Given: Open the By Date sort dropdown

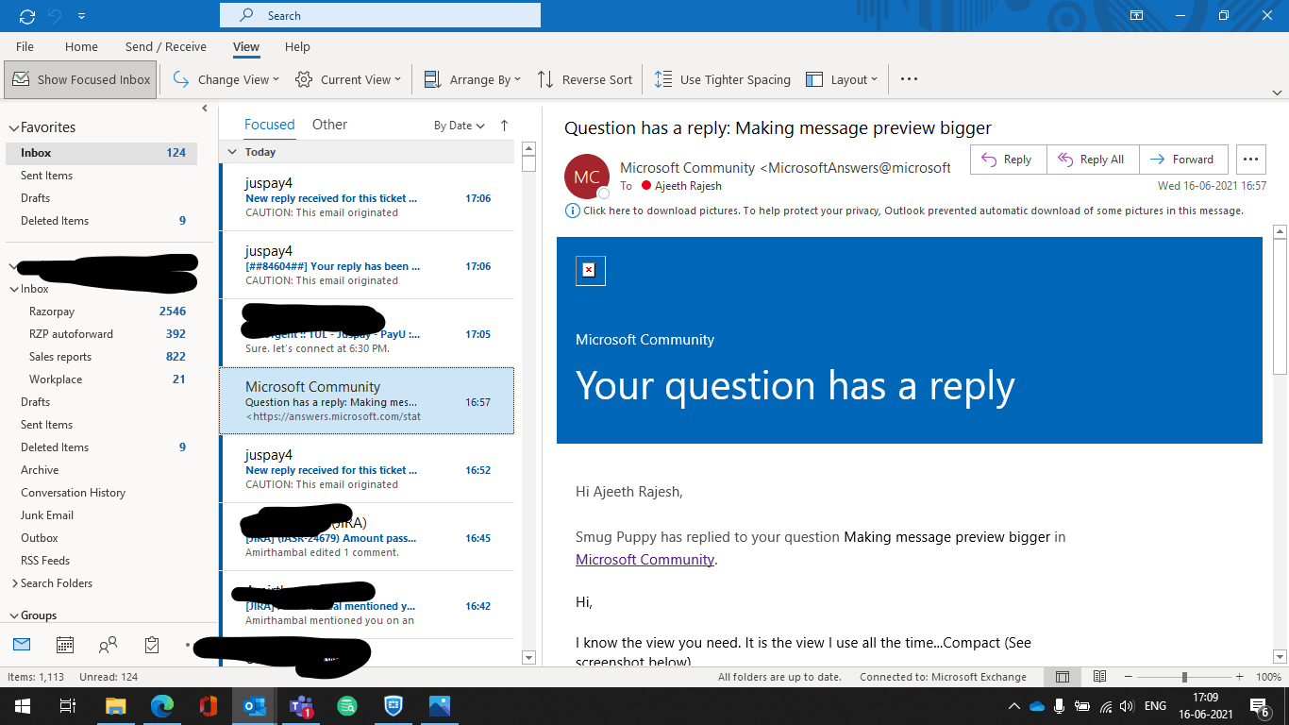Looking at the screenshot, I should [460, 126].
